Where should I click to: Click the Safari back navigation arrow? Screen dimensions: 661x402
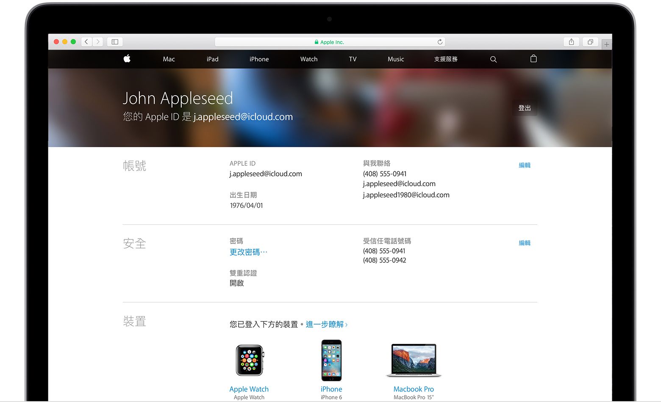pos(86,41)
